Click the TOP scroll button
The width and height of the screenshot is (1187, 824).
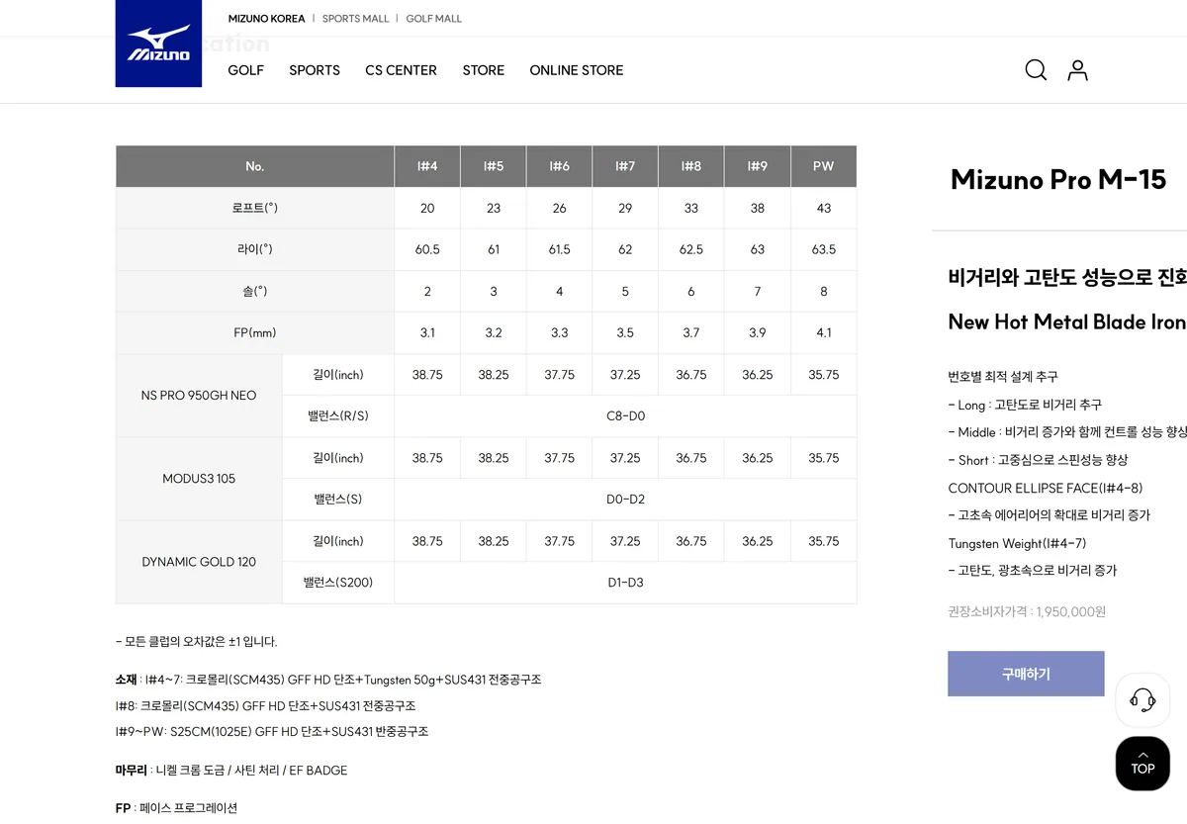click(1142, 763)
